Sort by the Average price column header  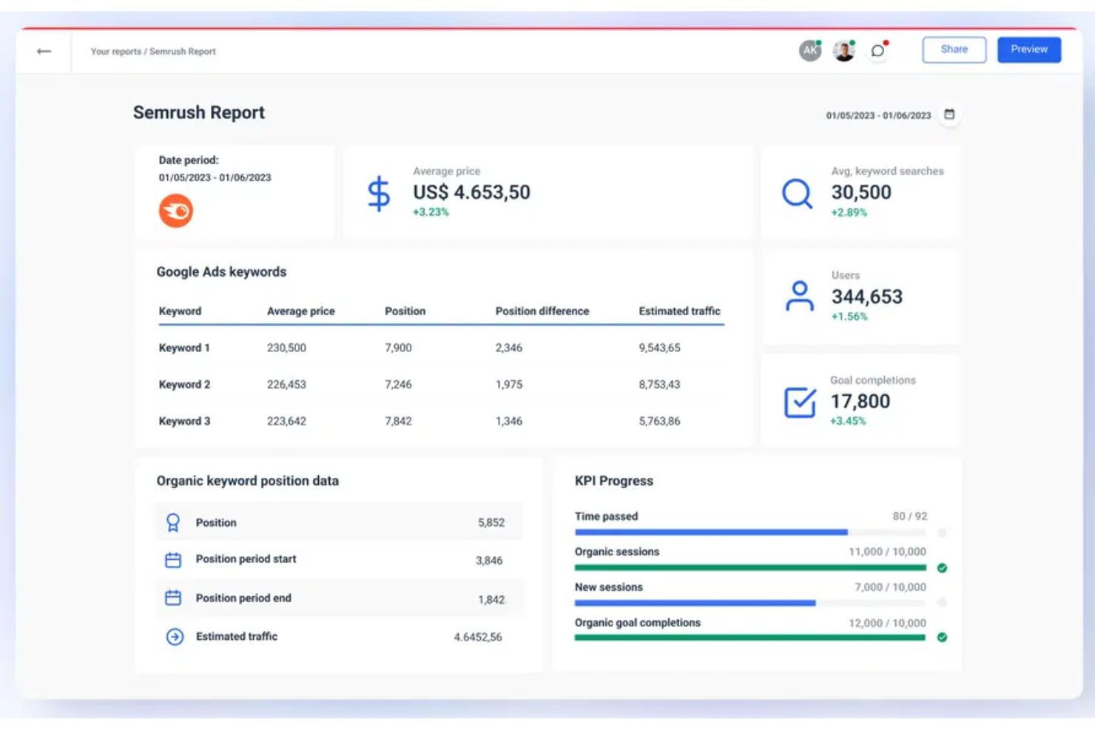pyautogui.click(x=301, y=311)
